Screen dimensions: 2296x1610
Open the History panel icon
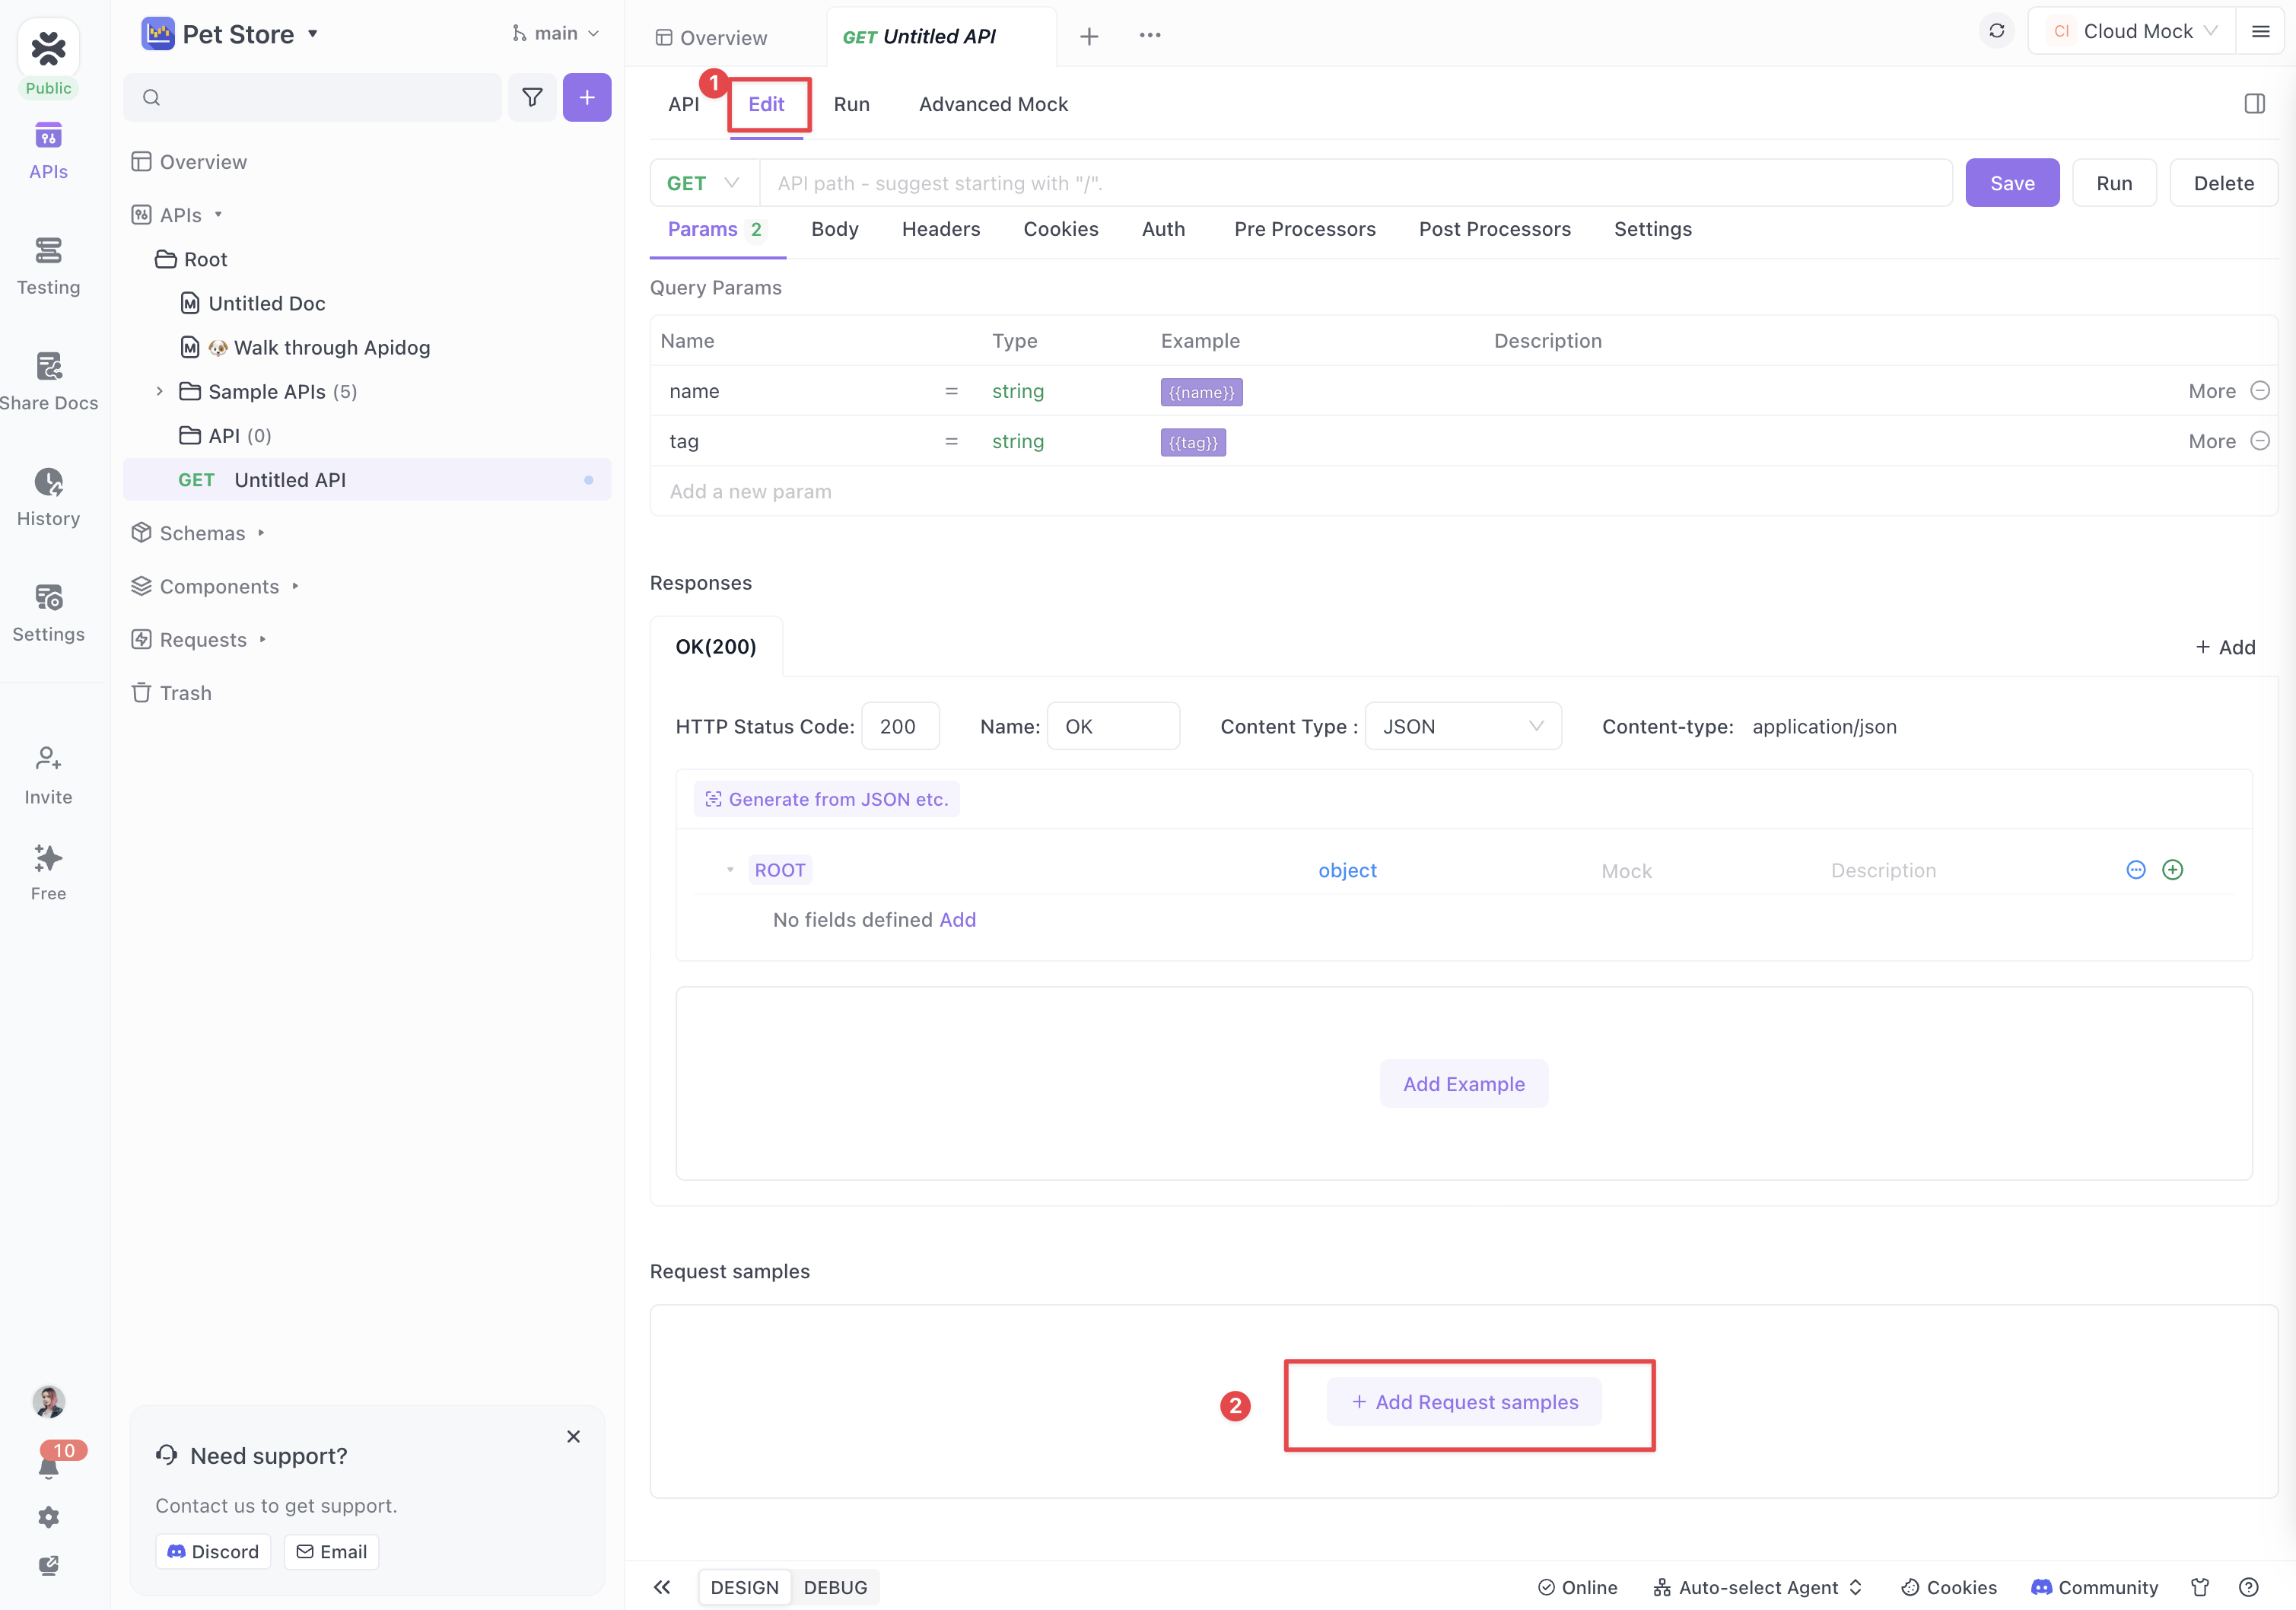48,483
